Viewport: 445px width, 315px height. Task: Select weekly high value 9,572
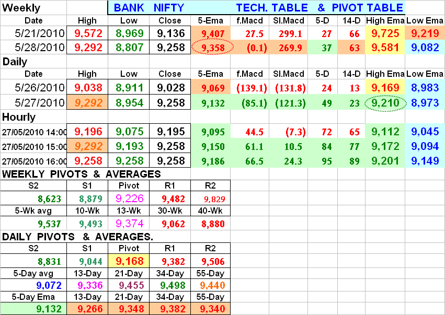pyautogui.click(x=88, y=33)
